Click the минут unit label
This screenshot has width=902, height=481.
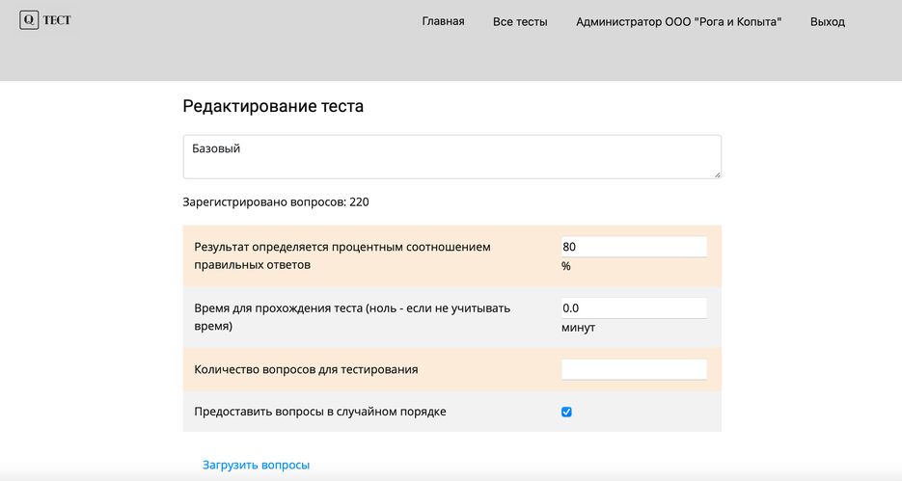578,328
